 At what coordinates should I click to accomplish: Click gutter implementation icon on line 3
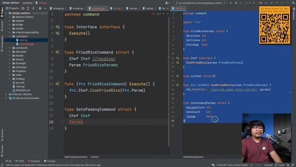(x=57, y=27)
